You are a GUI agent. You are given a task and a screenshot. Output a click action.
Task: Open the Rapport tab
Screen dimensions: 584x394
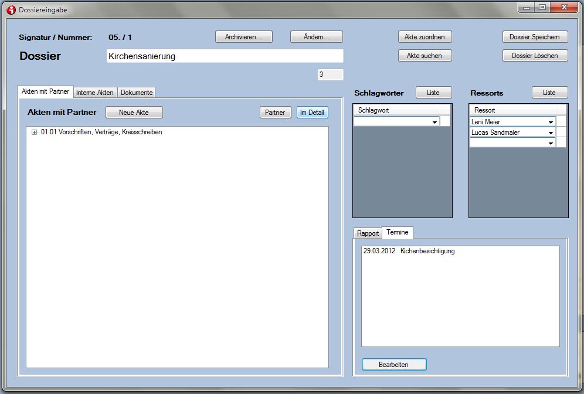(x=368, y=233)
